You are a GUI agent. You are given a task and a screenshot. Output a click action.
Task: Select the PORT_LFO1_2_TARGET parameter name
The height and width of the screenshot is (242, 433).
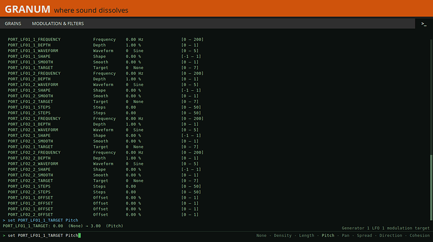[30, 102]
